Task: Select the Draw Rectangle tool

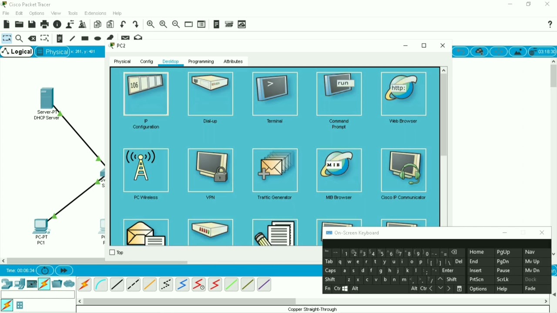Action: pos(85,38)
